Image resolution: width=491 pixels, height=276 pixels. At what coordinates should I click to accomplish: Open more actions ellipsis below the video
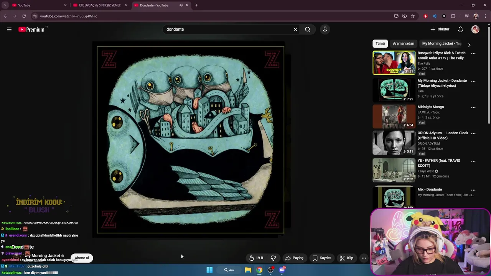click(364, 258)
